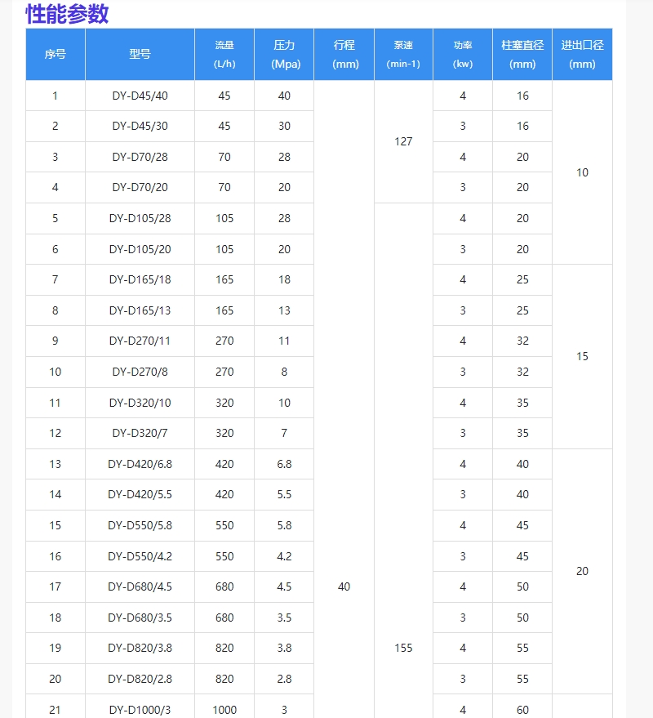Click the 泵速 (min-1) column header
The height and width of the screenshot is (718, 653).
403,54
